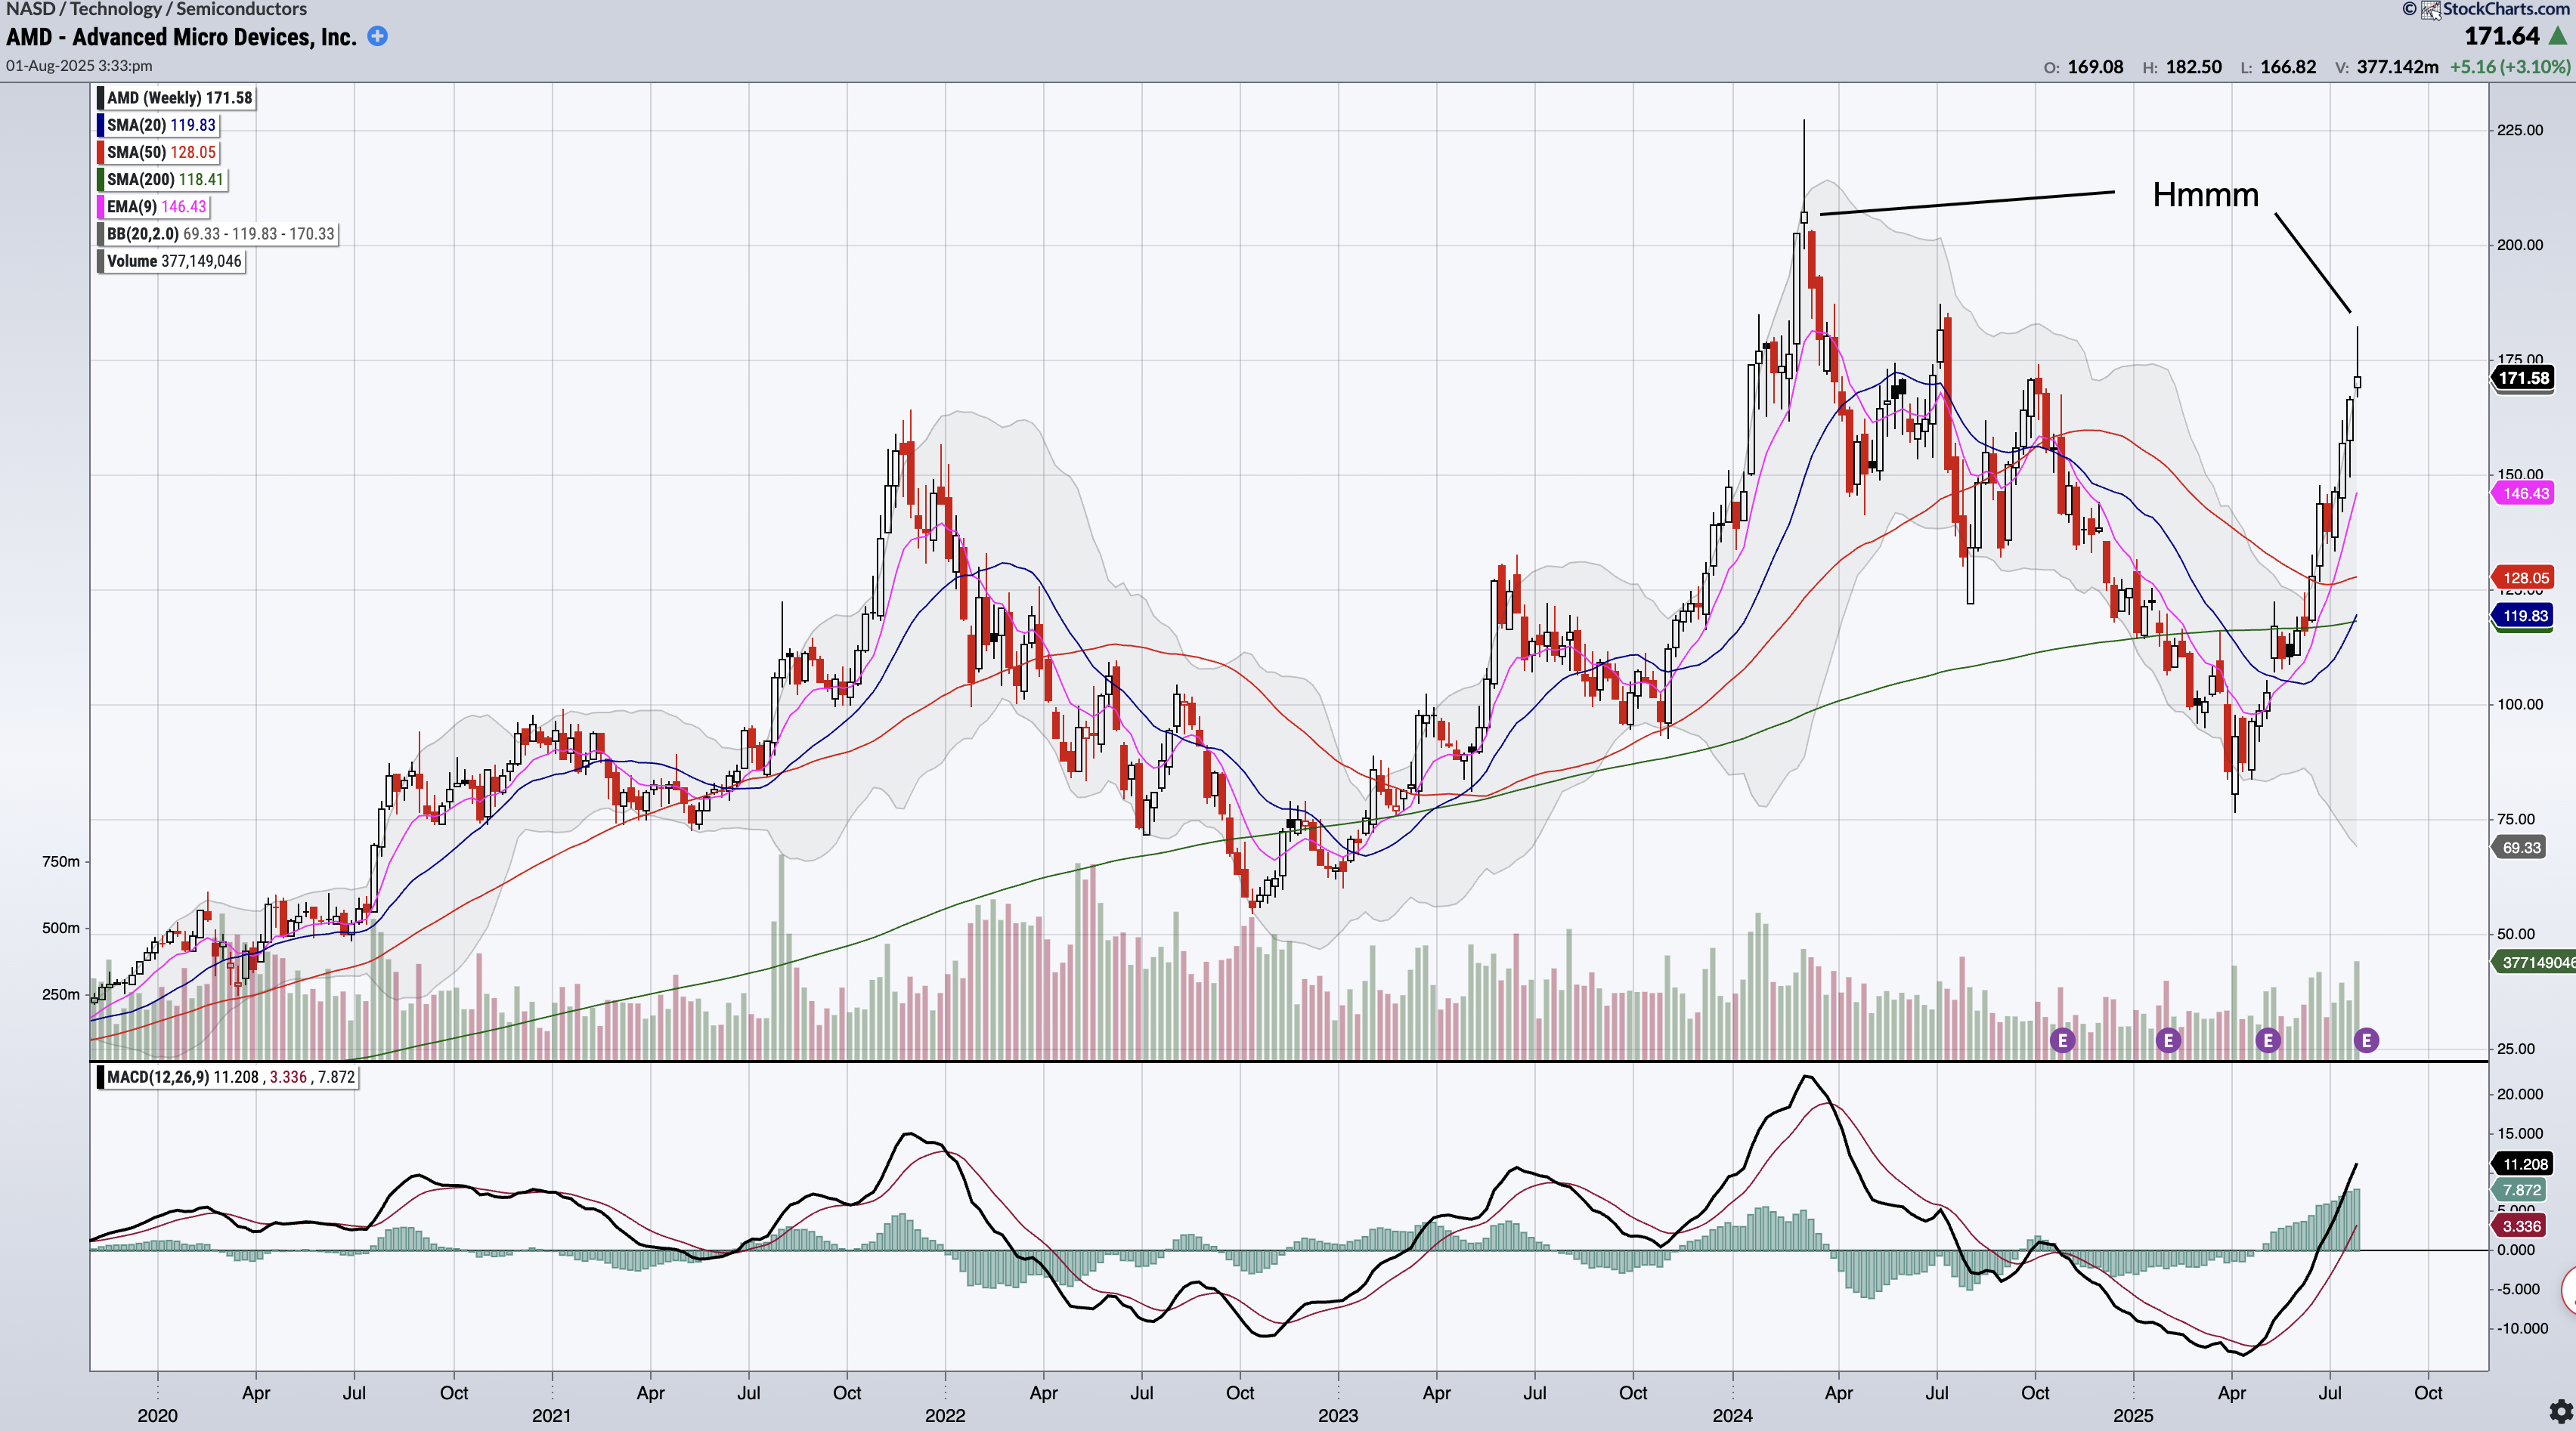Click the 2023 year label on time axis
Image resolution: width=2576 pixels, height=1431 pixels.
(x=1337, y=1415)
